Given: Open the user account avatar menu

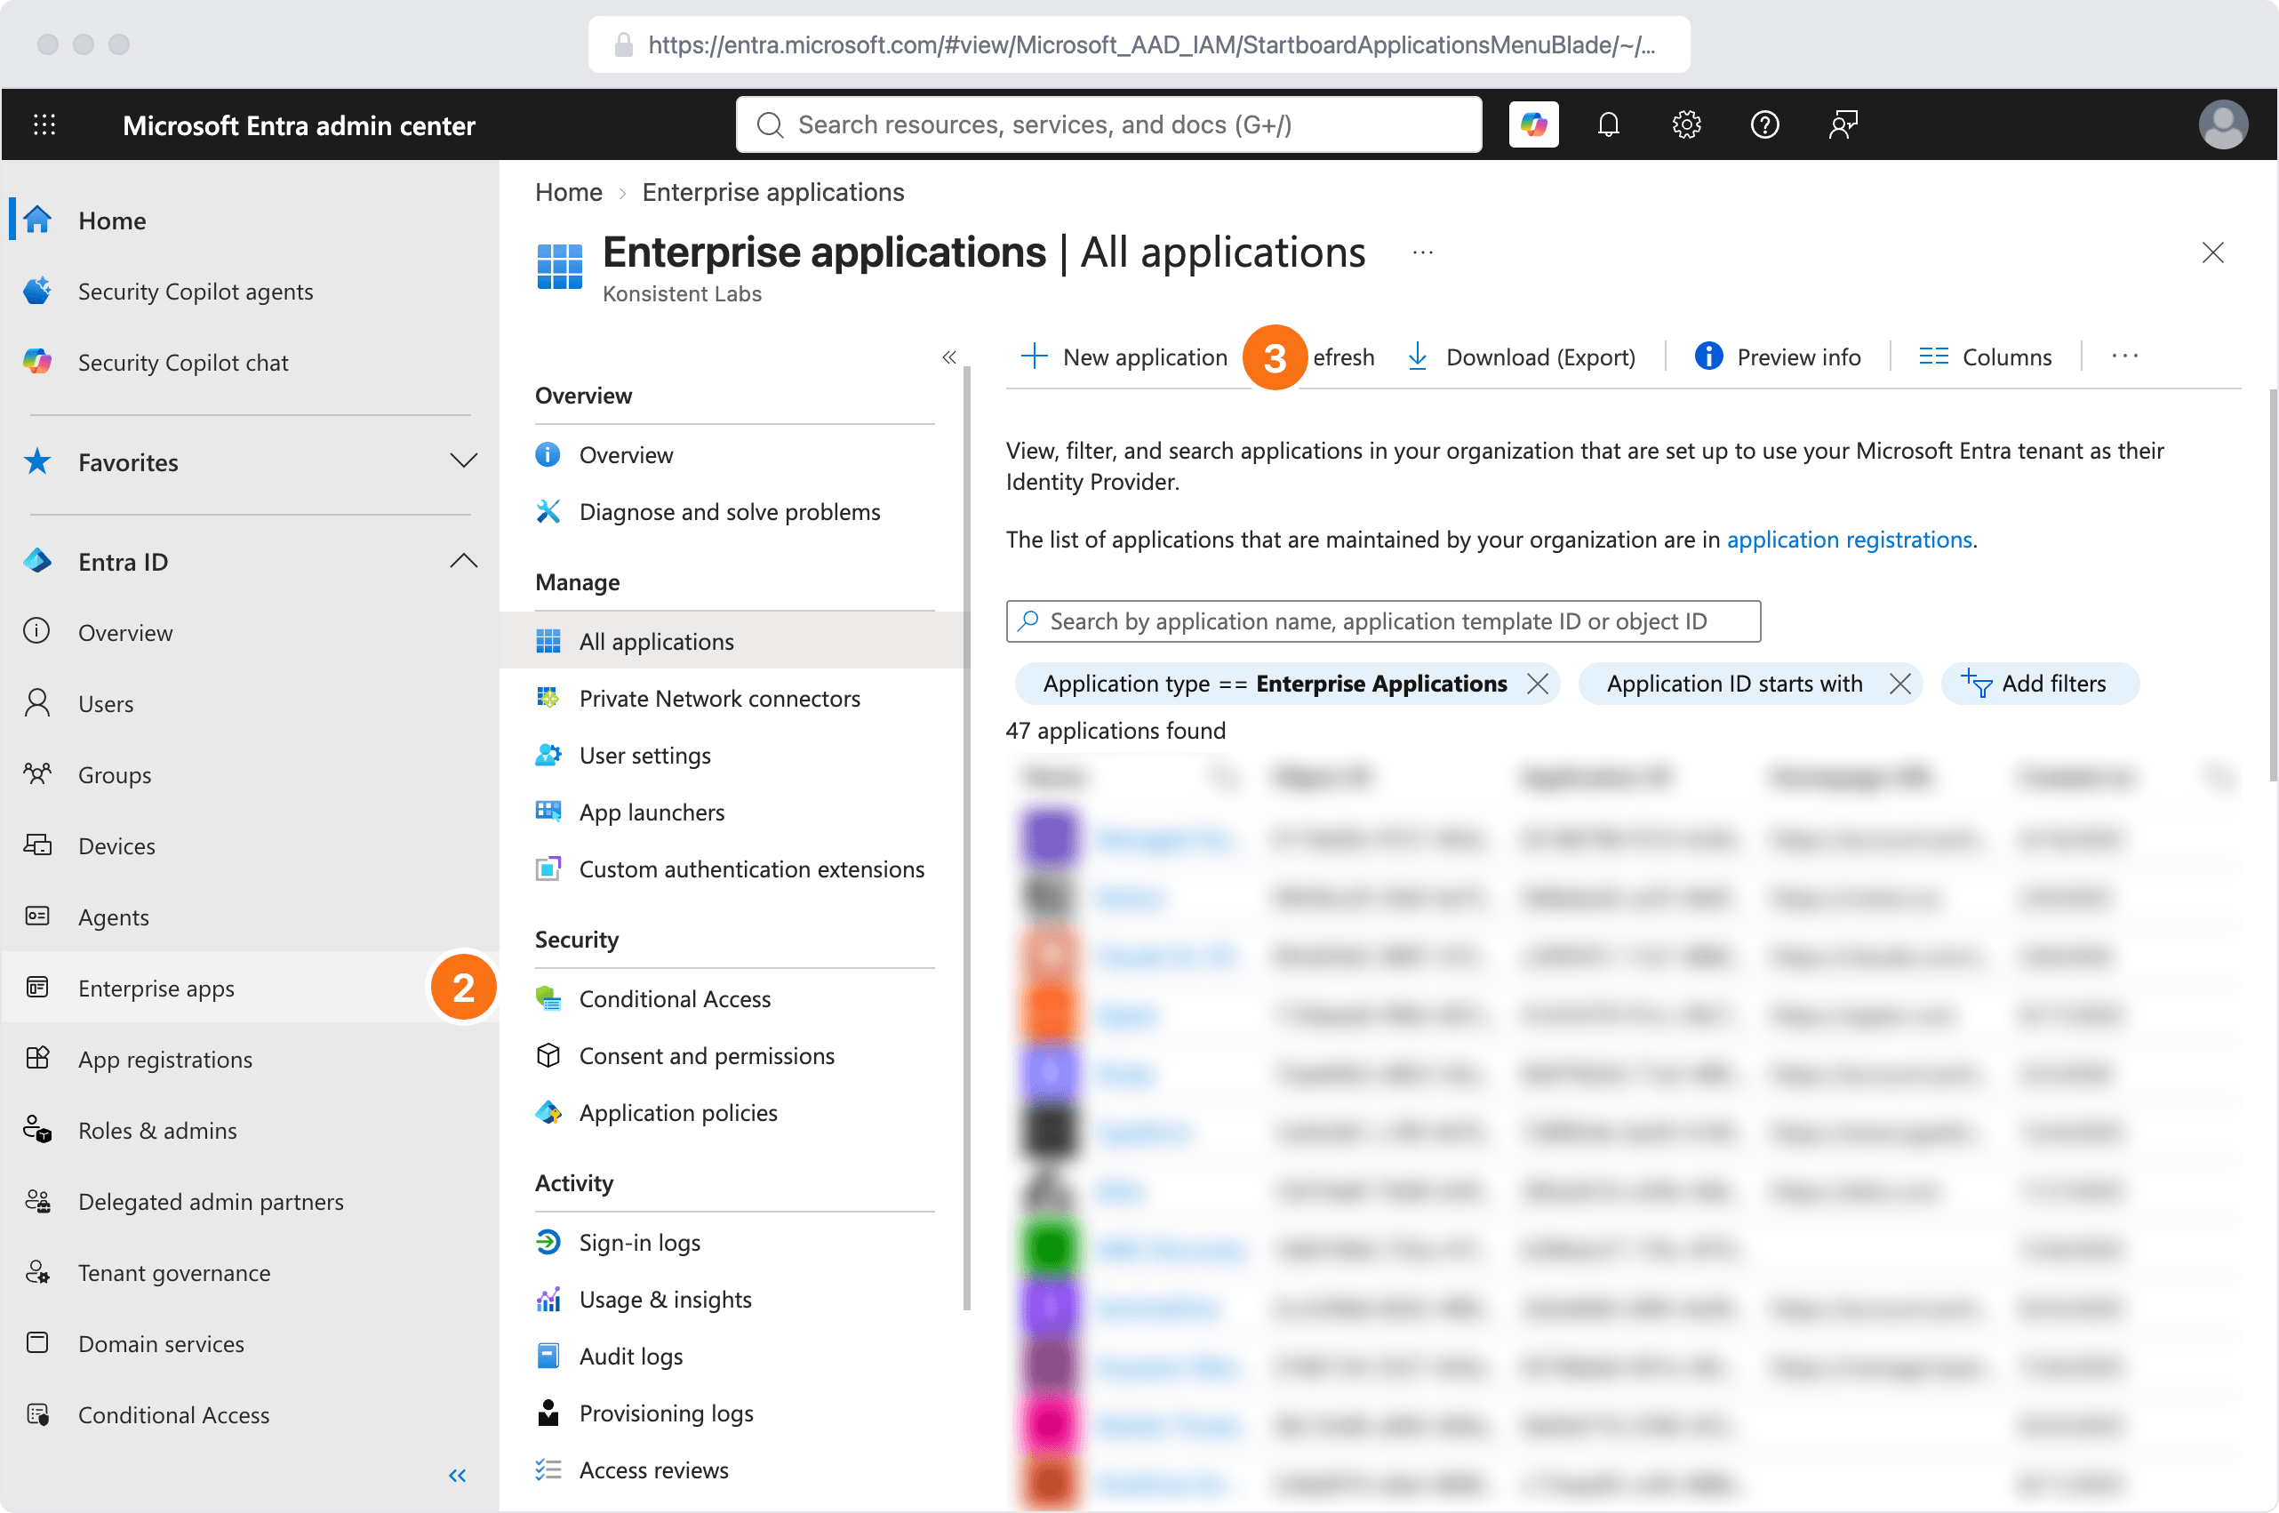Looking at the screenshot, I should pos(2223,124).
